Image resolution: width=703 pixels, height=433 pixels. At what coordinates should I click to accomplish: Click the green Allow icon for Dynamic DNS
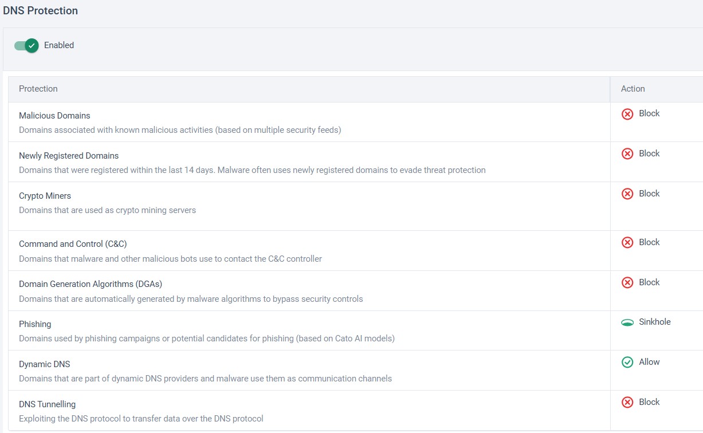(627, 362)
